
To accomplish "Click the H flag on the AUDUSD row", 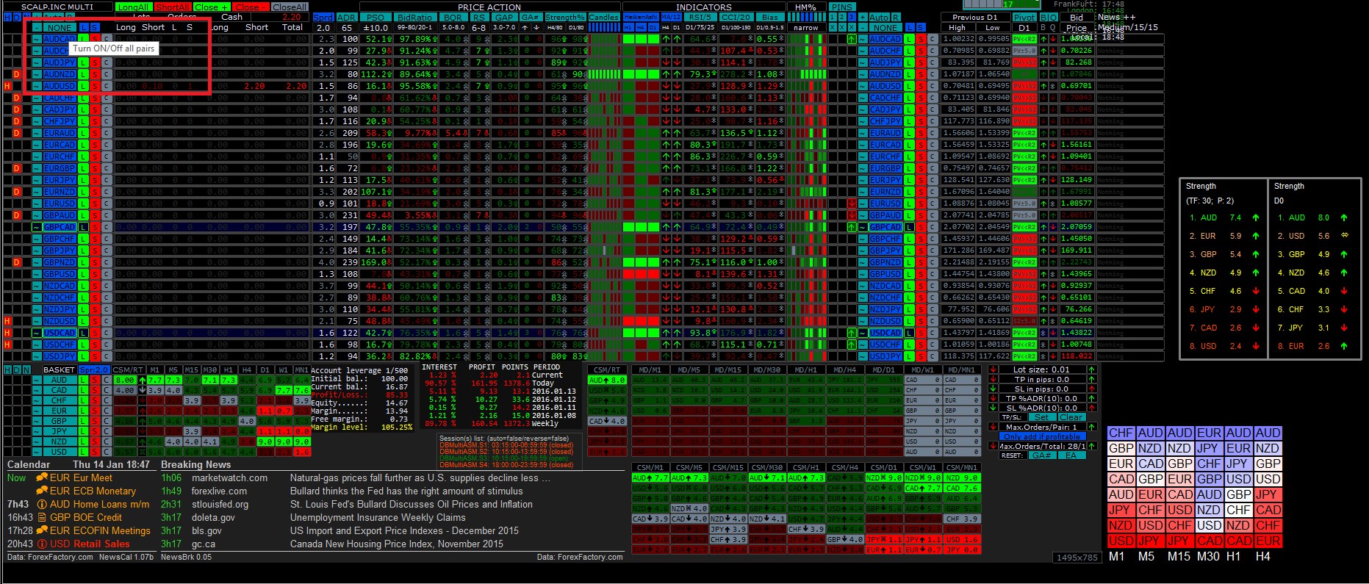I will [7, 86].
